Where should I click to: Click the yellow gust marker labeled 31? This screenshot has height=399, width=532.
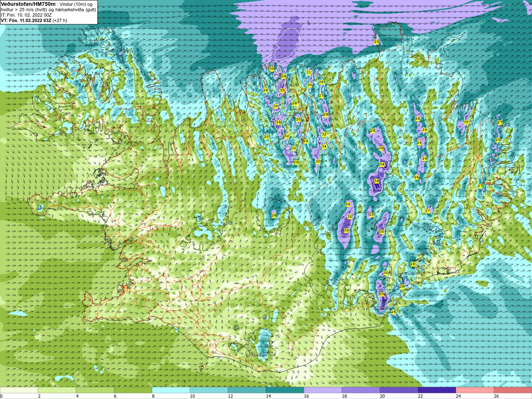tap(308, 72)
